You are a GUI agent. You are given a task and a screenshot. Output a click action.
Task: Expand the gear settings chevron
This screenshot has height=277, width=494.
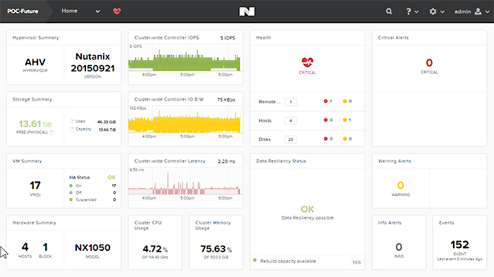coord(442,12)
